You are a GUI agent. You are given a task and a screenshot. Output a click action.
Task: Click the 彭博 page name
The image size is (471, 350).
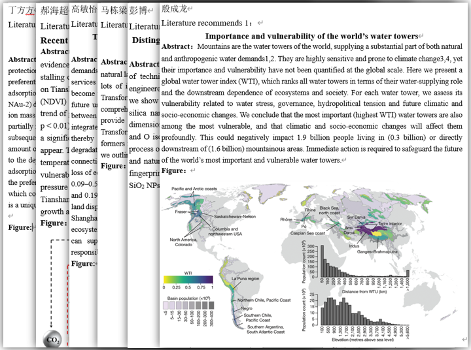click(139, 10)
